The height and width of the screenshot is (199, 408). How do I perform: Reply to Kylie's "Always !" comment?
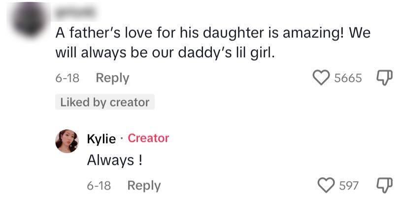click(x=144, y=186)
